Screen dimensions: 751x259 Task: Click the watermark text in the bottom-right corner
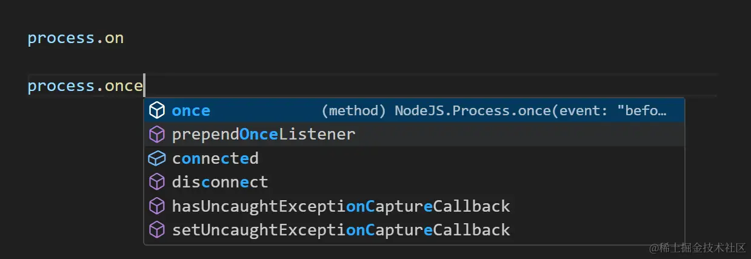tap(697, 247)
